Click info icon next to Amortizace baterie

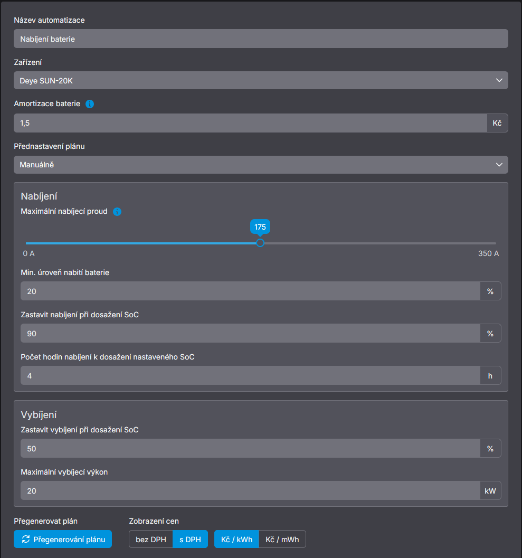coord(90,104)
